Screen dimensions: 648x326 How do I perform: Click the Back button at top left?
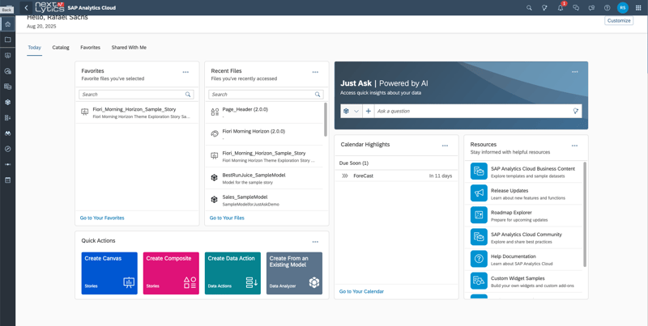click(x=6, y=9)
